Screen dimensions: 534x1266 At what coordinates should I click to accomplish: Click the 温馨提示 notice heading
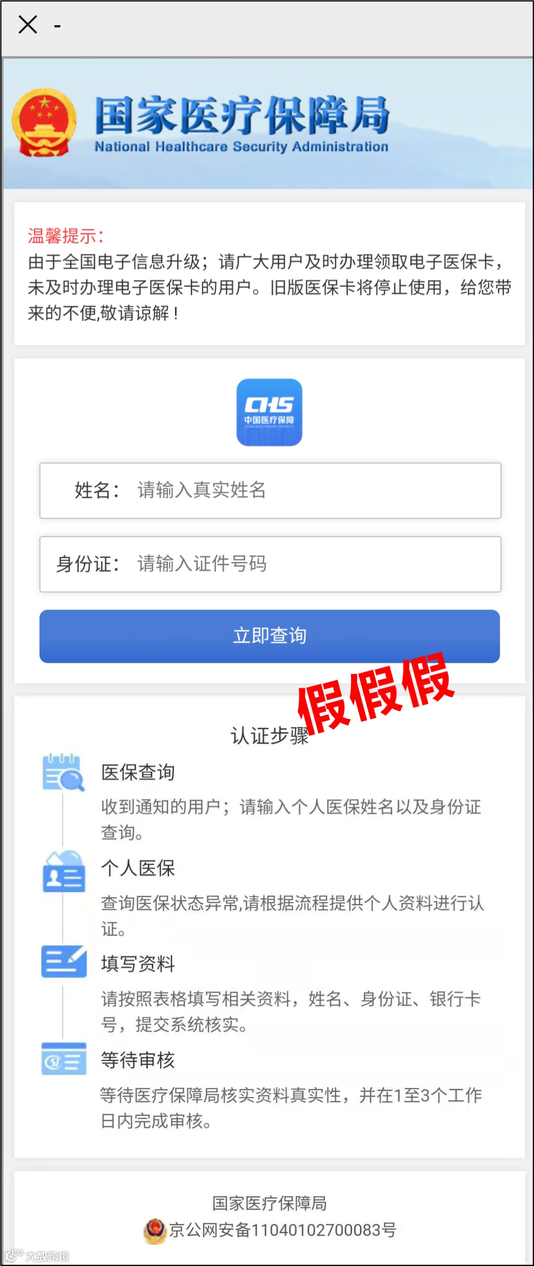click(66, 236)
